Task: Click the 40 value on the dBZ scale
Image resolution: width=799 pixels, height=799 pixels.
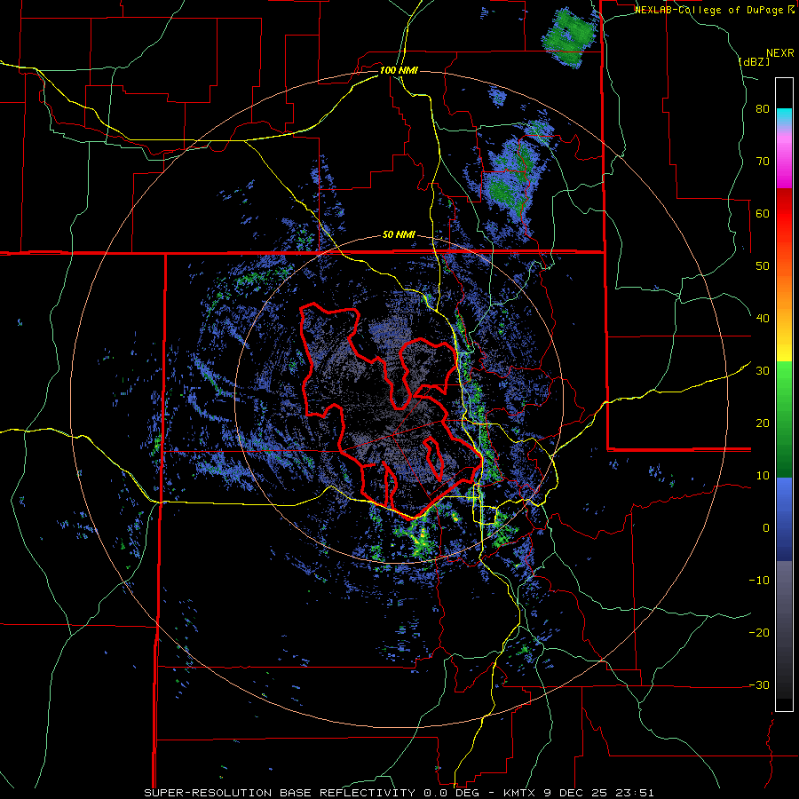Action: tap(763, 319)
